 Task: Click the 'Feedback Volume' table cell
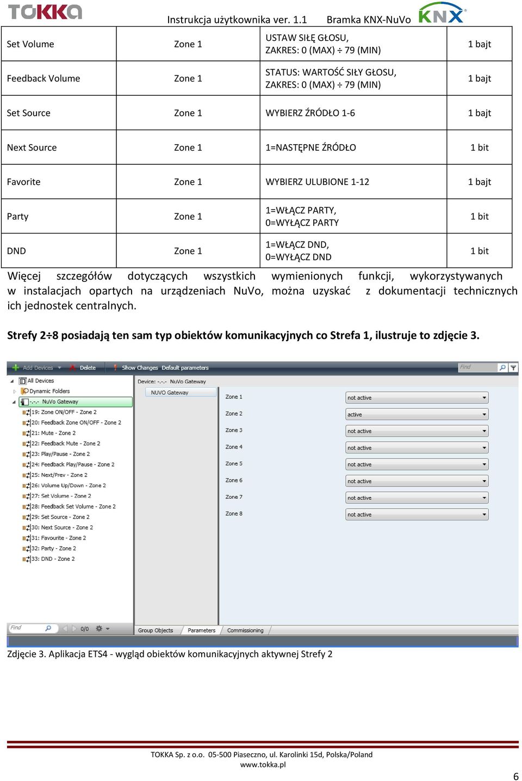tap(59, 78)
